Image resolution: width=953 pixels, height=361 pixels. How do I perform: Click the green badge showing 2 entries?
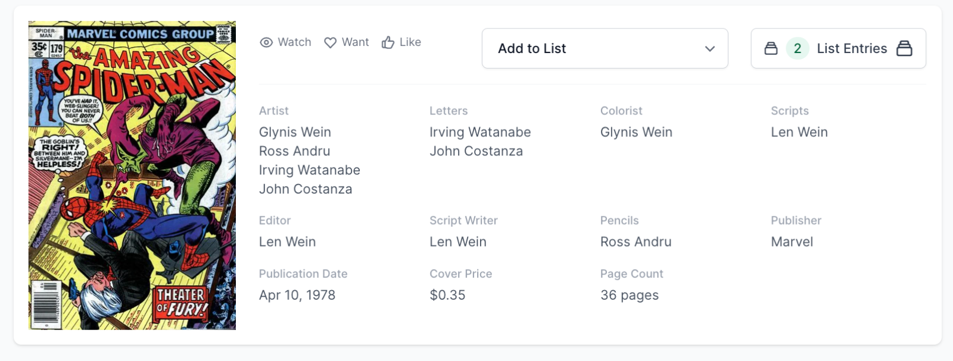[797, 48]
